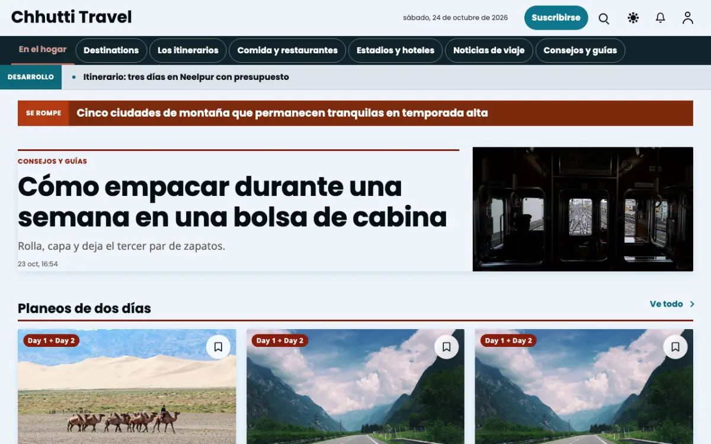Screen dimensions: 711x444
Task: Click the timestamp 23 oct, 16:54
Action: coord(38,264)
